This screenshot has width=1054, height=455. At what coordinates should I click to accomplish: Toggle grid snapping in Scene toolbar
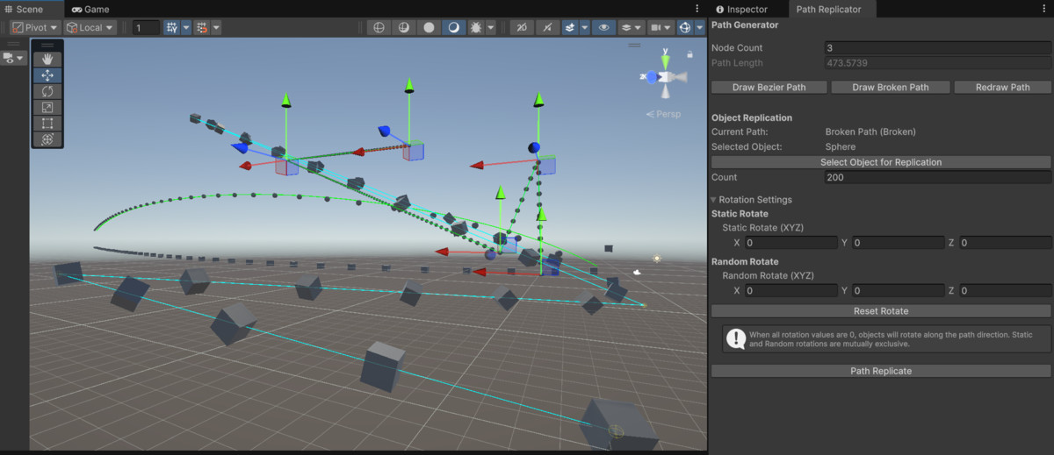coord(172,27)
